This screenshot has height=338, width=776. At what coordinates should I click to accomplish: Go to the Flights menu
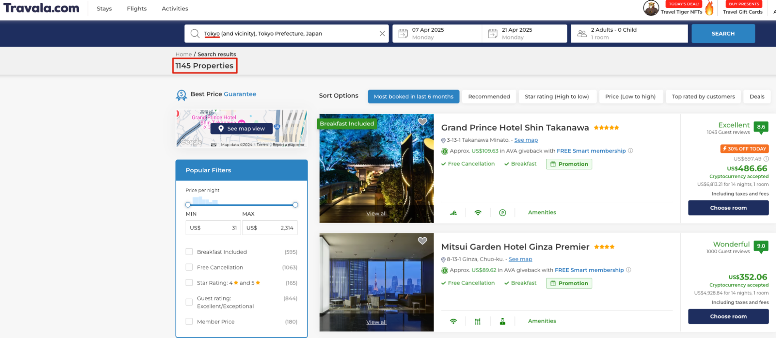[x=137, y=9]
